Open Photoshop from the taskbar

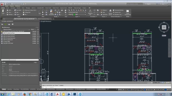(74, 94)
